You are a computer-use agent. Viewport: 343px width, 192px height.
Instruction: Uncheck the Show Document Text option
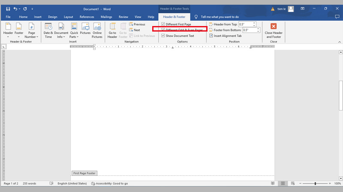[163, 36]
